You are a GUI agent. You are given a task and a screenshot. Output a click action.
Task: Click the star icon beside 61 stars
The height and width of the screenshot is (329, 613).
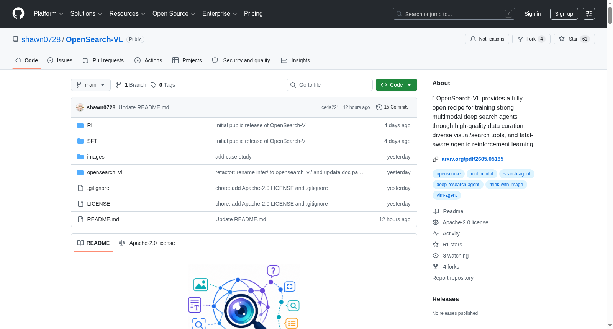point(436,245)
